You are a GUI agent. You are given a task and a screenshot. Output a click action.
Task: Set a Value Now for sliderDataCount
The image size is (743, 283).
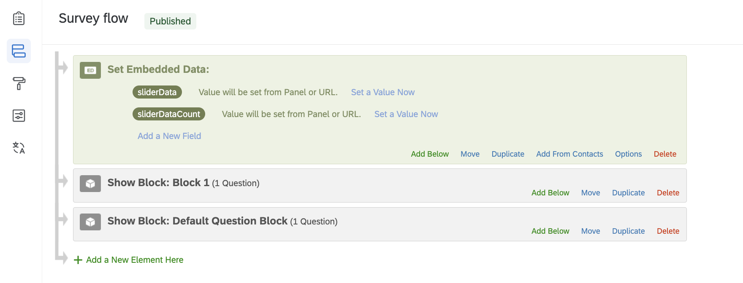406,114
